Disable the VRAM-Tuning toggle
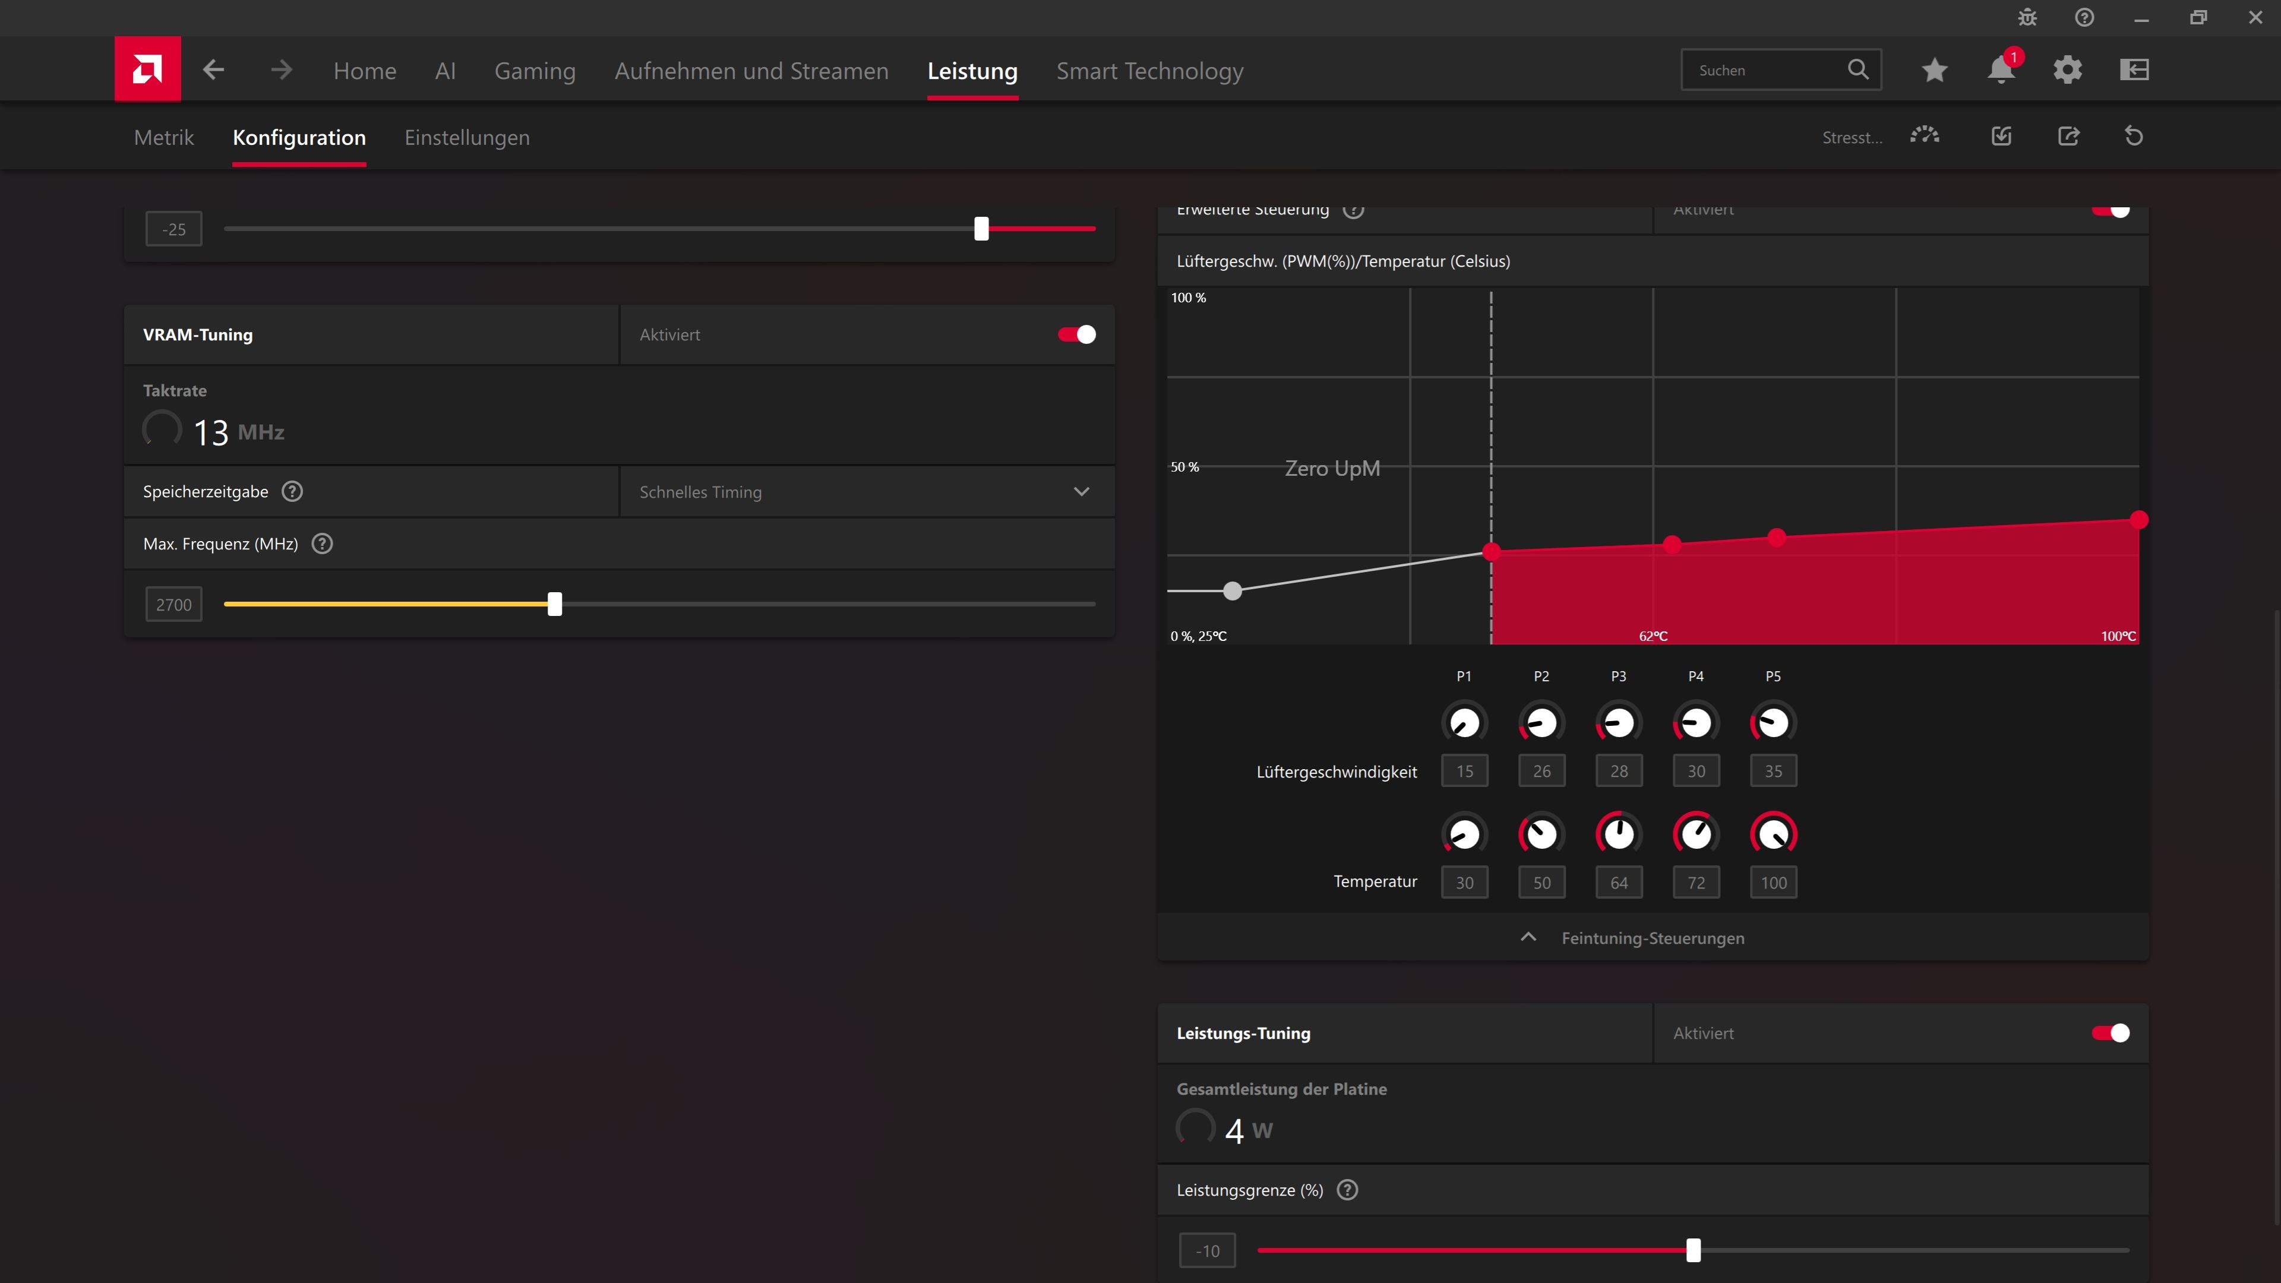The image size is (2281, 1283). [1076, 334]
